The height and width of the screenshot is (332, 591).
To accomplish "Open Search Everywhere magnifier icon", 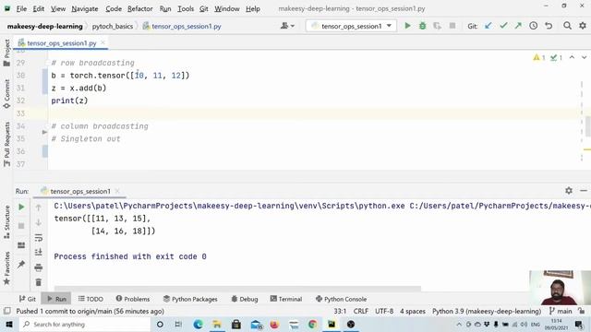I will (567, 26).
